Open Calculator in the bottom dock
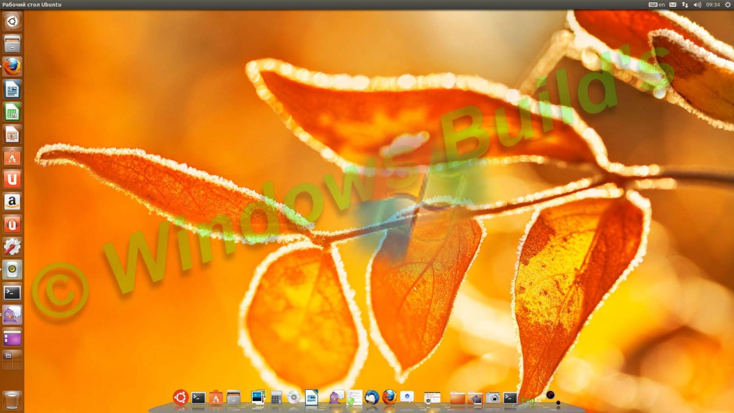734x413 pixels. click(276, 397)
